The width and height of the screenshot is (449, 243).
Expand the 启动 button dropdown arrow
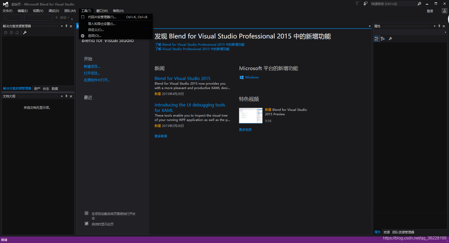pos(69,18)
